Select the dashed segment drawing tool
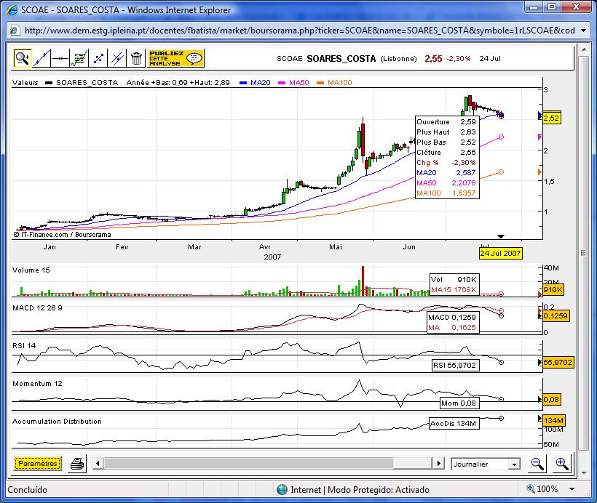This screenshot has width=597, height=503. coord(98,58)
